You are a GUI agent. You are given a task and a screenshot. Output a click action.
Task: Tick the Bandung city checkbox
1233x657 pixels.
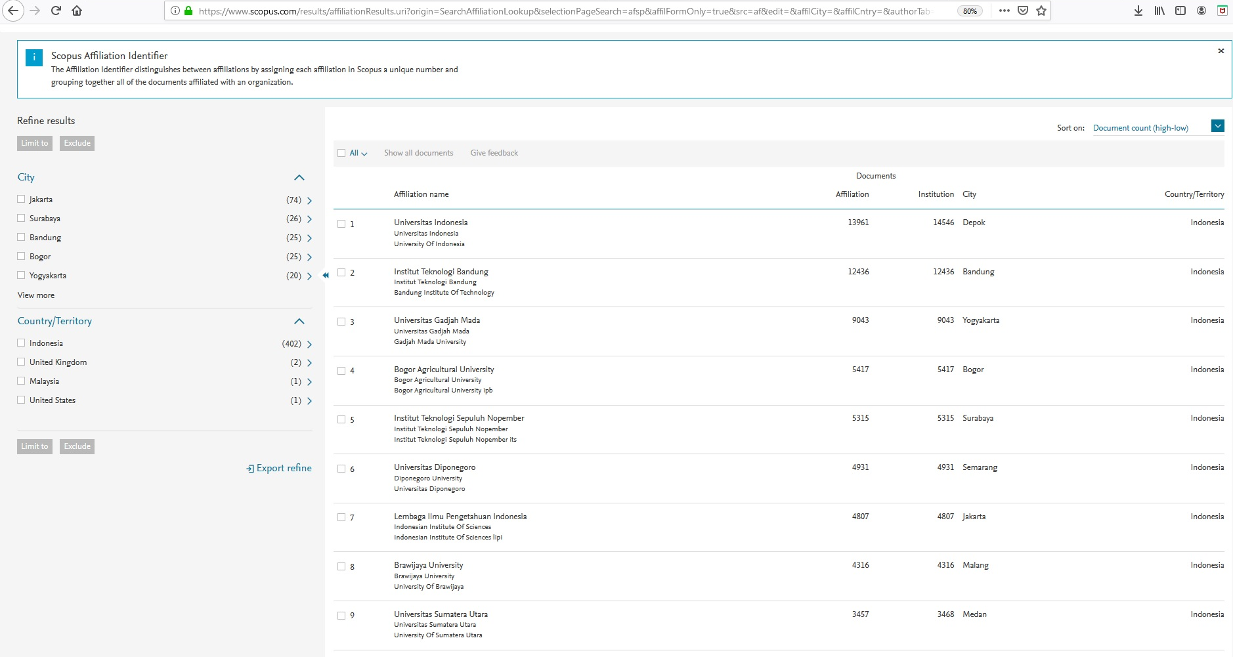coord(21,237)
